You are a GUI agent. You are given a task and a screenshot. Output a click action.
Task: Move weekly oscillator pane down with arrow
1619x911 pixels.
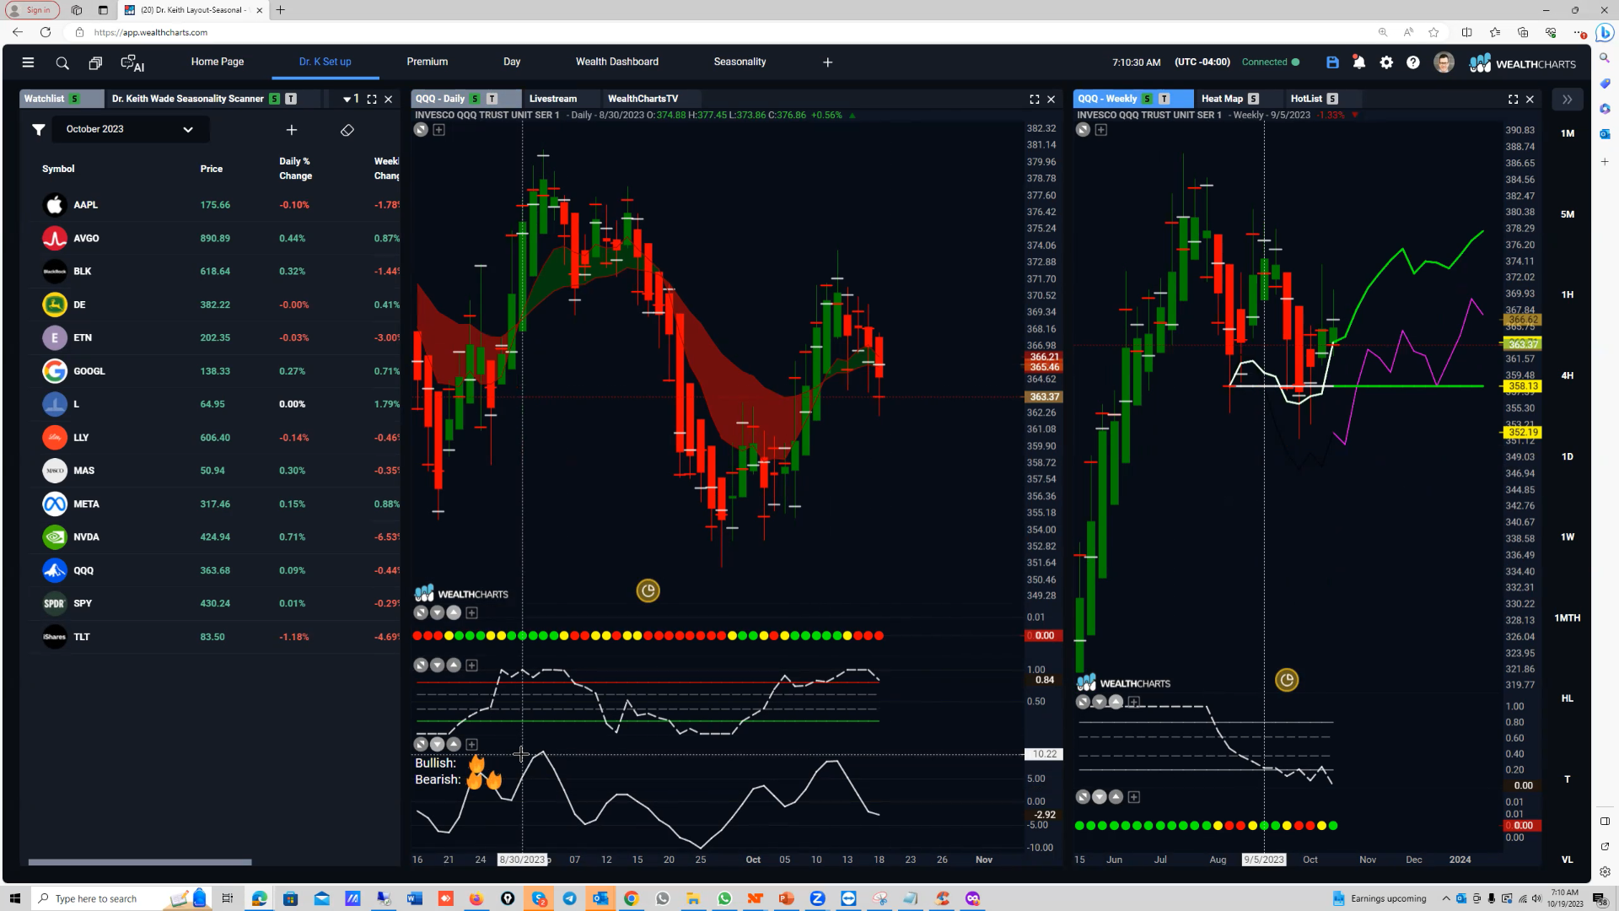click(1100, 702)
